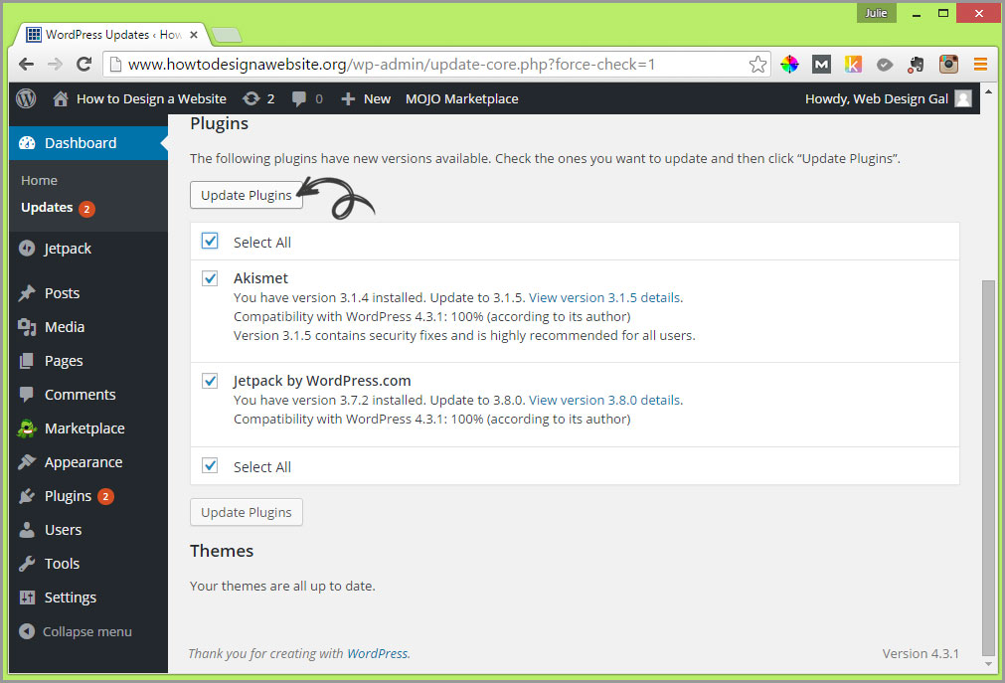Click the Julie profile button

876,13
